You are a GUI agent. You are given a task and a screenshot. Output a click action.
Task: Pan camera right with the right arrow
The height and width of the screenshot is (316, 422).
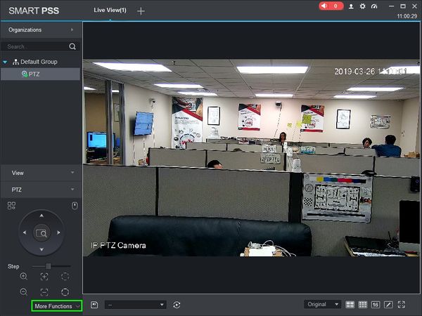coord(58,232)
